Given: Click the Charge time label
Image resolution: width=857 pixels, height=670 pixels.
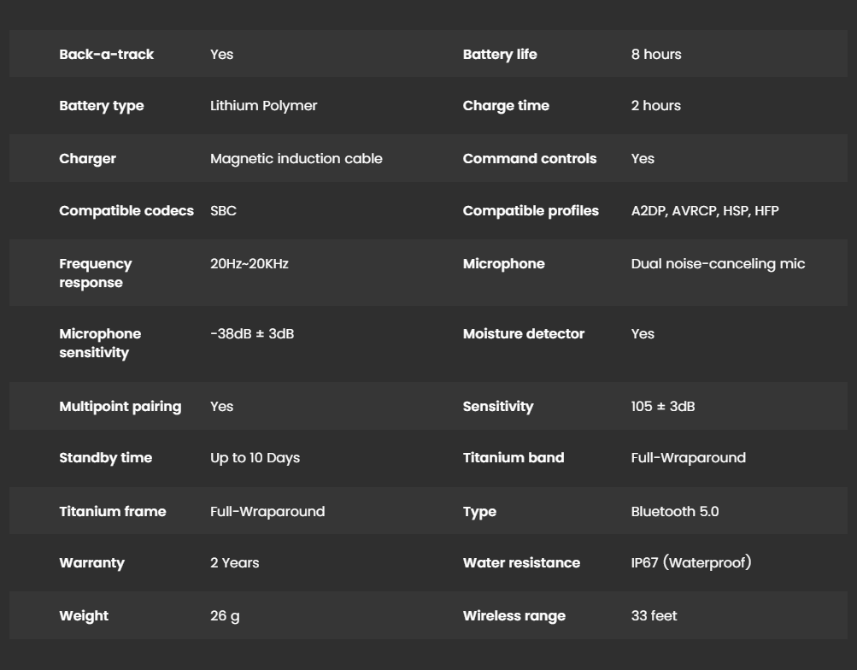Looking at the screenshot, I should [506, 105].
